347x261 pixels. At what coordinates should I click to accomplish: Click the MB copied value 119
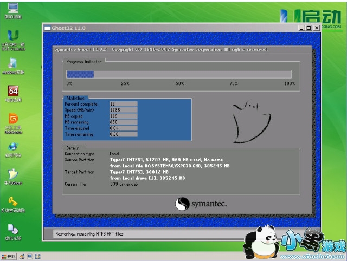(124, 116)
